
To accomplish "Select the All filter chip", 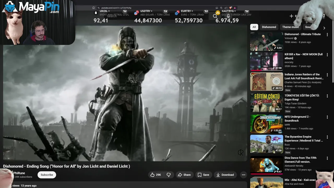I will (x=254, y=27).
